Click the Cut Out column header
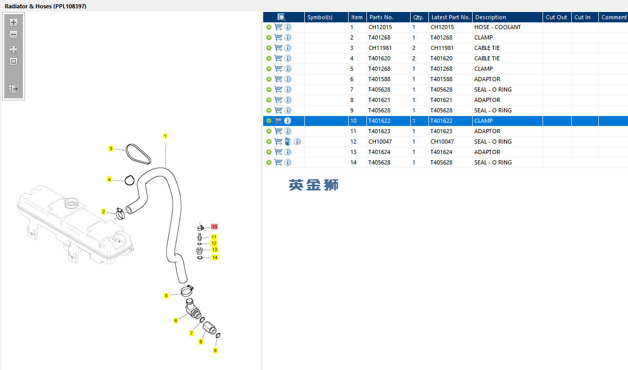 pyautogui.click(x=557, y=17)
